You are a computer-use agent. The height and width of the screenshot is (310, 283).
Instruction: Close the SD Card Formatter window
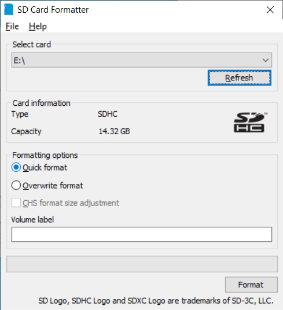270,10
